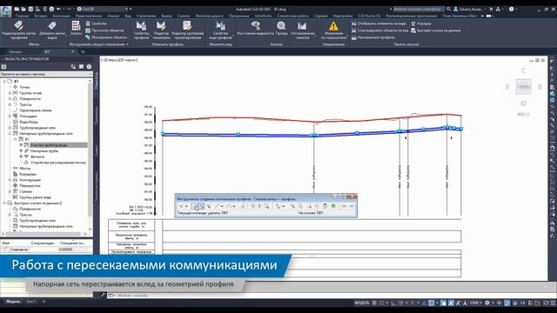Click Undo in profile layout toolbar

(x=344, y=206)
